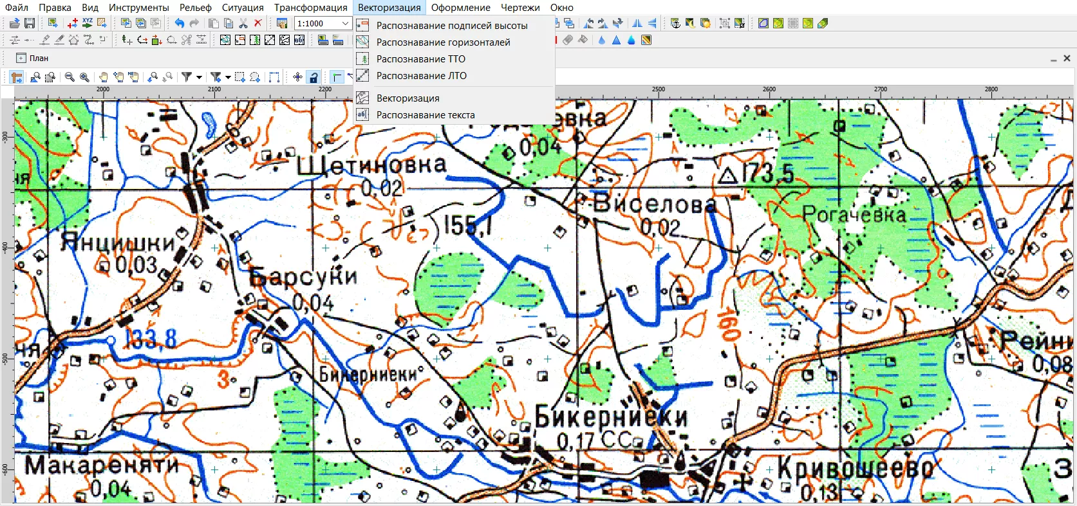
Task: Click the blue Undo arrow
Action: pos(180,24)
